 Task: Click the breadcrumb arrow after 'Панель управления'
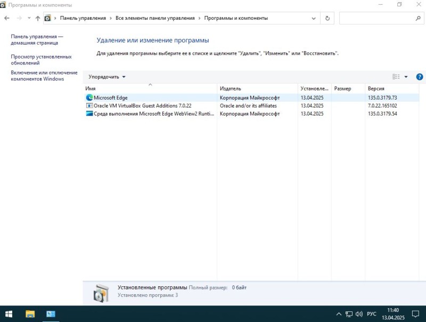pyautogui.click(x=111, y=18)
